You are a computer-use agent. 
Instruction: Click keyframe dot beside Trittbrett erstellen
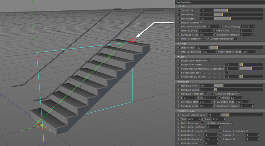(179, 39)
